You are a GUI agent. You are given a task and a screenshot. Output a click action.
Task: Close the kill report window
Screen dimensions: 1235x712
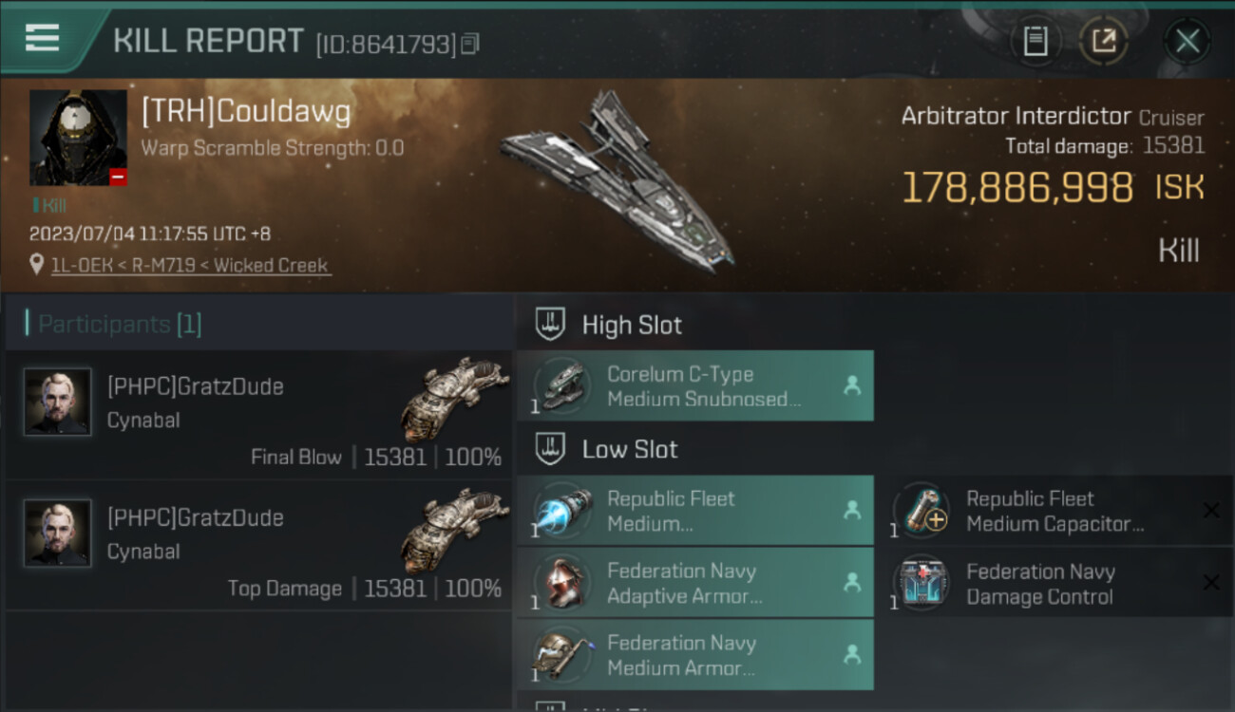pyautogui.click(x=1187, y=41)
